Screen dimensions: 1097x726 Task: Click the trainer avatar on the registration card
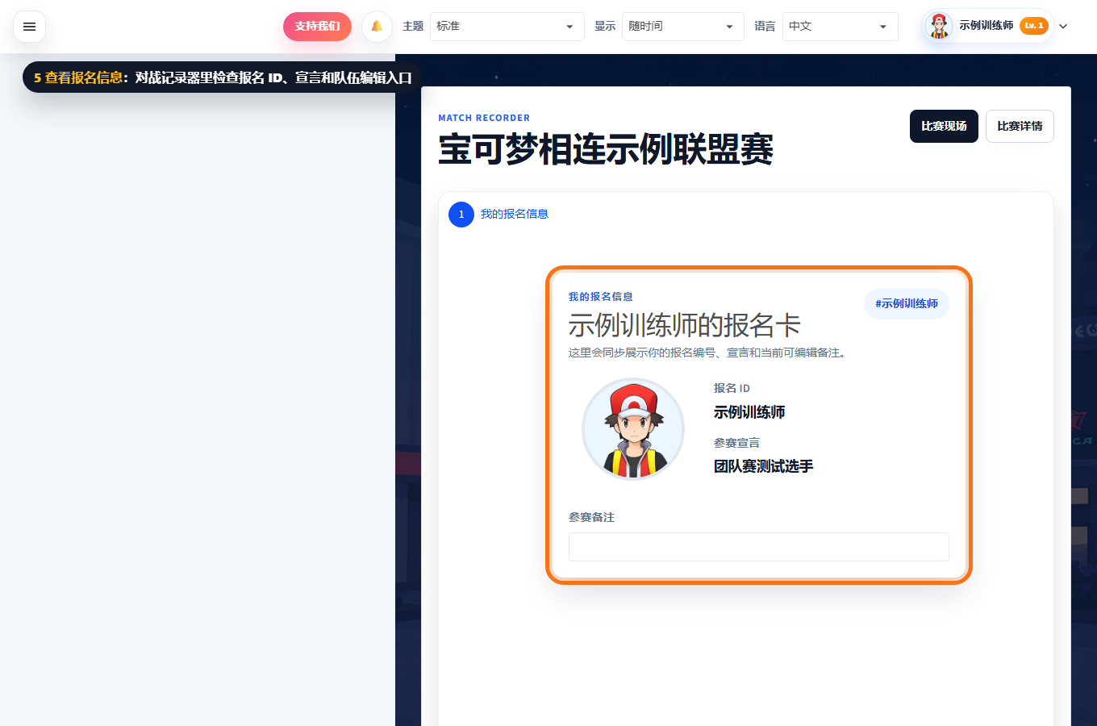coord(633,429)
